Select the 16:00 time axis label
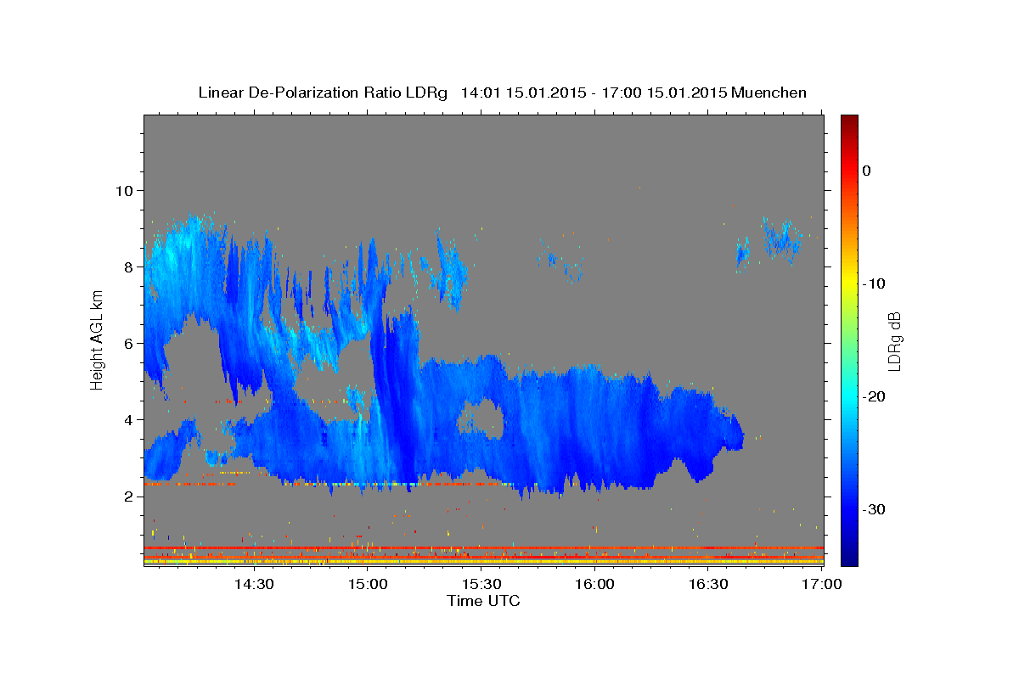Image resolution: width=1019 pixels, height=679 pixels. pyautogui.click(x=595, y=585)
